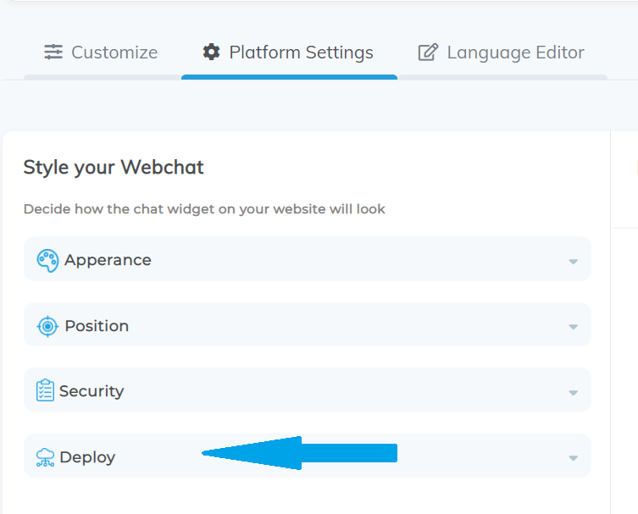638x514 pixels.
Task: Expand the Deploy section arrow
Action: pyautogui.click(x=573, y=458)
